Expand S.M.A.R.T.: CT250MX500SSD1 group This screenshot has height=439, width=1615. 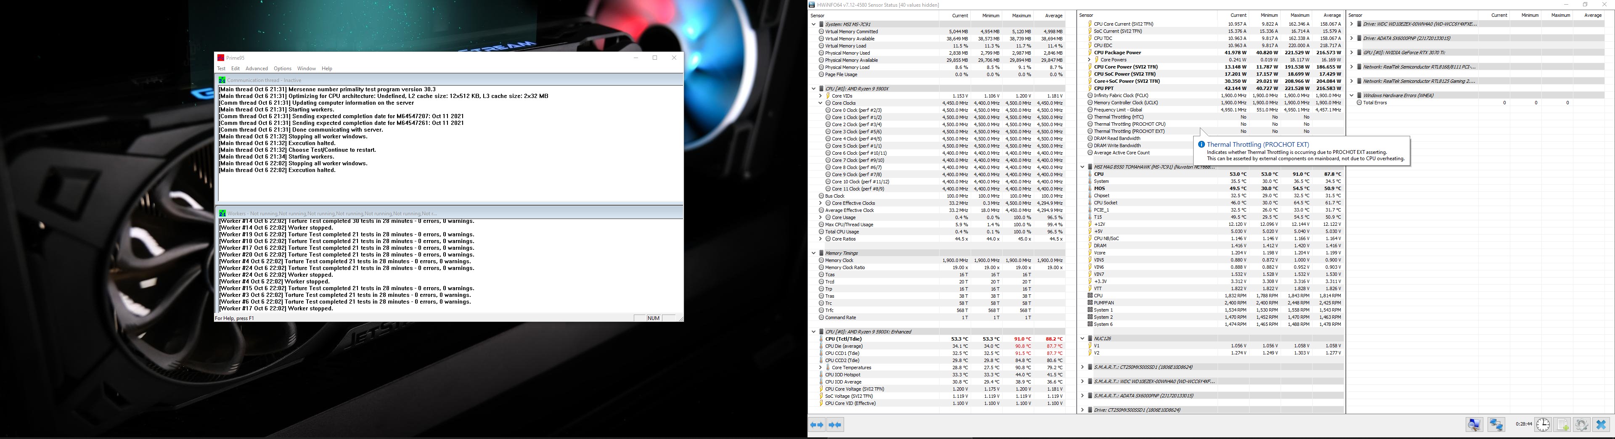pyautogui.click(x=1083, y=367)
